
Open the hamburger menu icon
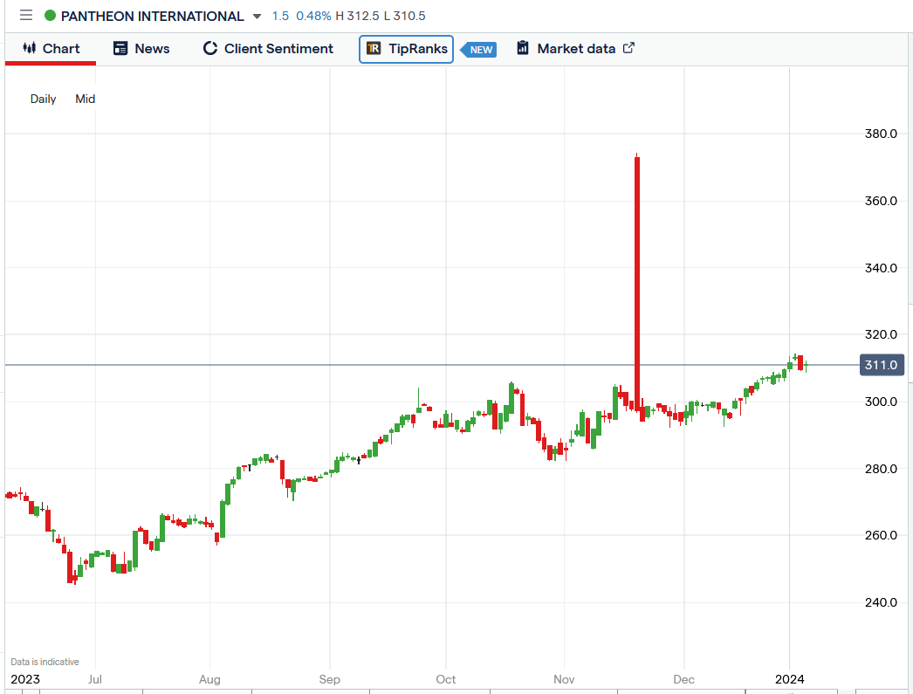point(26,15)
